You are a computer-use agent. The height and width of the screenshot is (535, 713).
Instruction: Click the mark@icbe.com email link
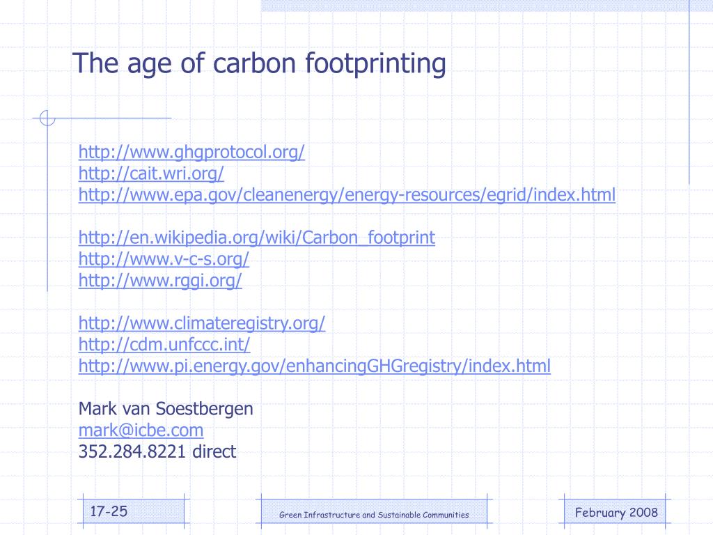coord(141,430)
